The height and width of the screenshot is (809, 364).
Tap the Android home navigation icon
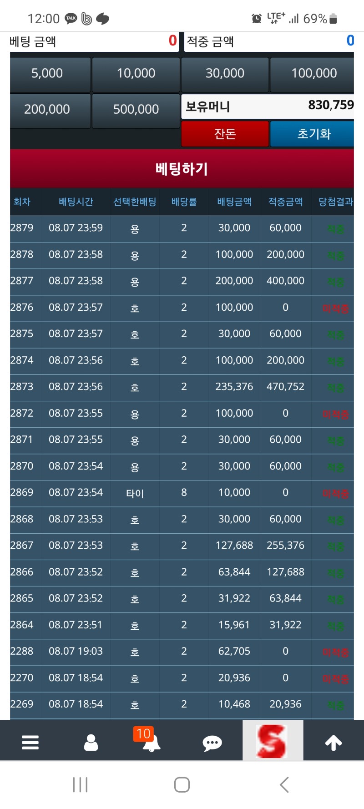coord(182,785)
